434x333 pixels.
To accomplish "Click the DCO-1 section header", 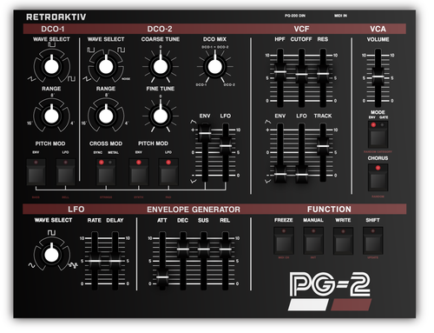I will click(x=53, y=29).
